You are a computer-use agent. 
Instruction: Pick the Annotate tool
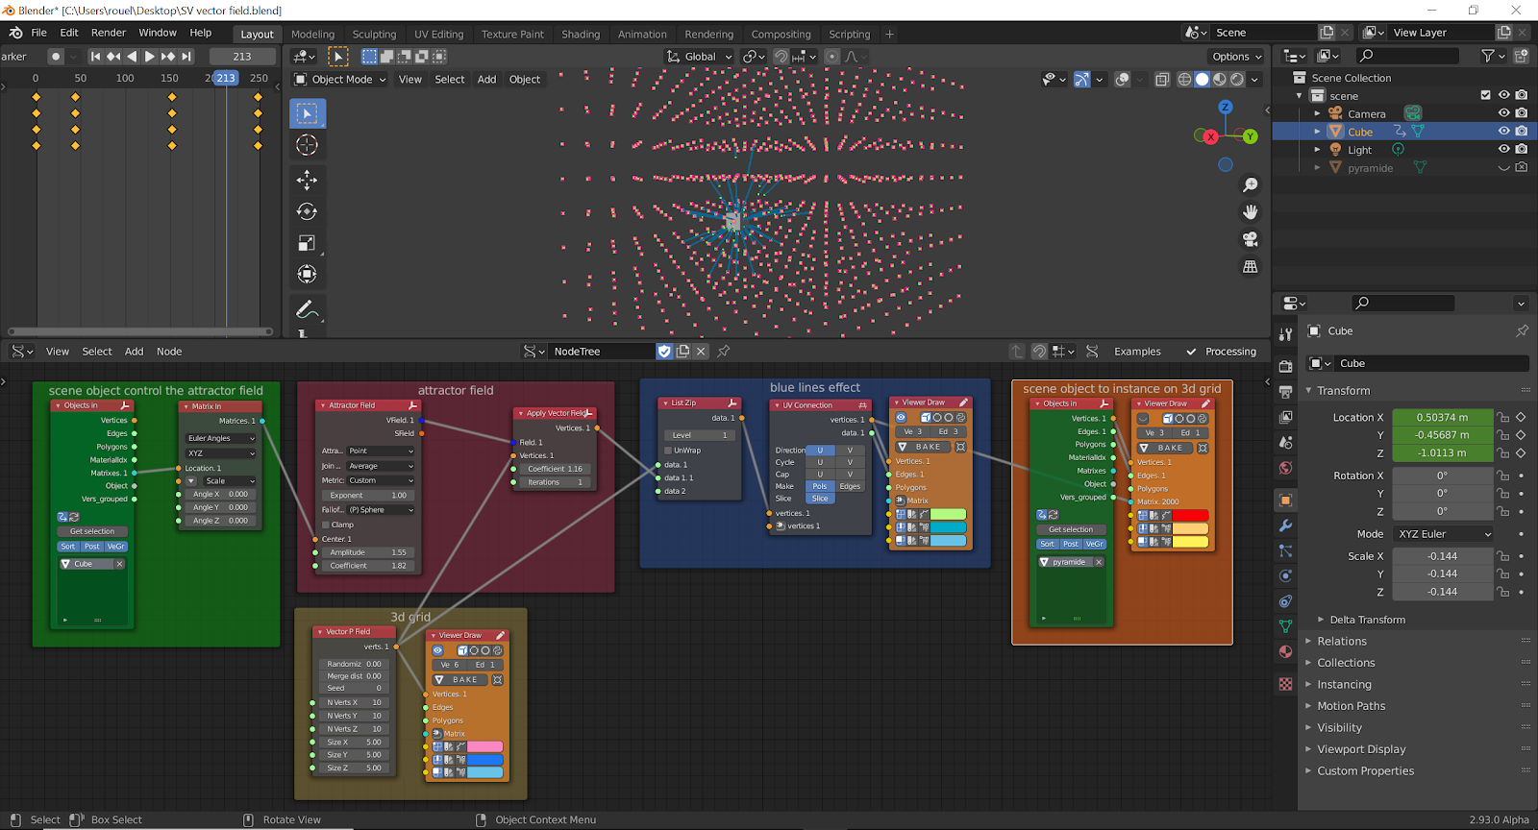[308, 309]
